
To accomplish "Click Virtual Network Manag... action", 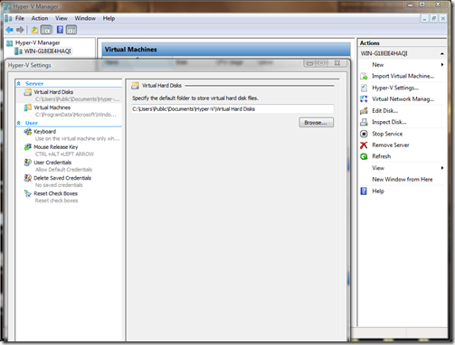I will [x=403, y=99].
